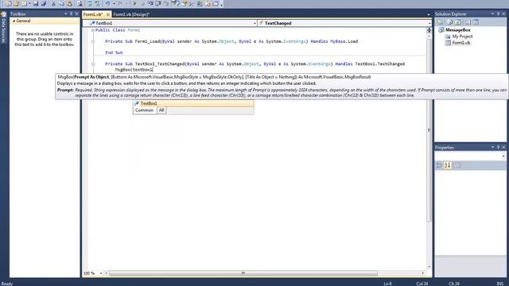Open the Data Sources side tab

click(x=3, y=29)
